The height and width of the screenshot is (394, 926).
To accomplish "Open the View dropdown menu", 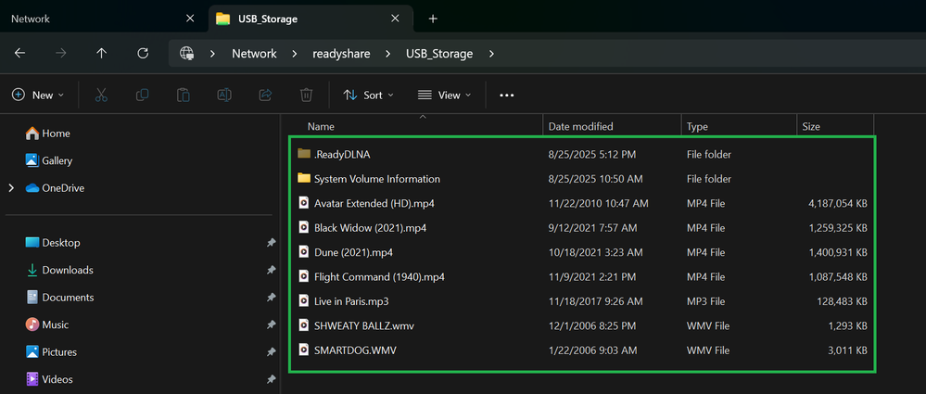I will click(x=444, y=95).
